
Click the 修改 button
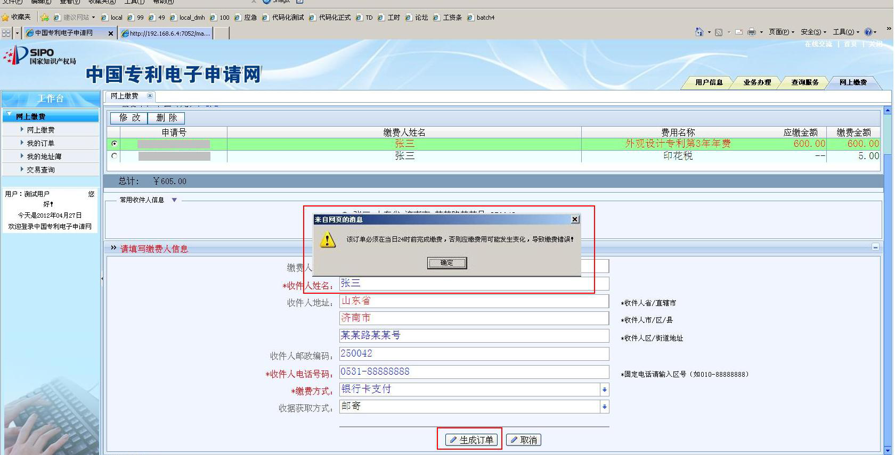tap(129, 118)
